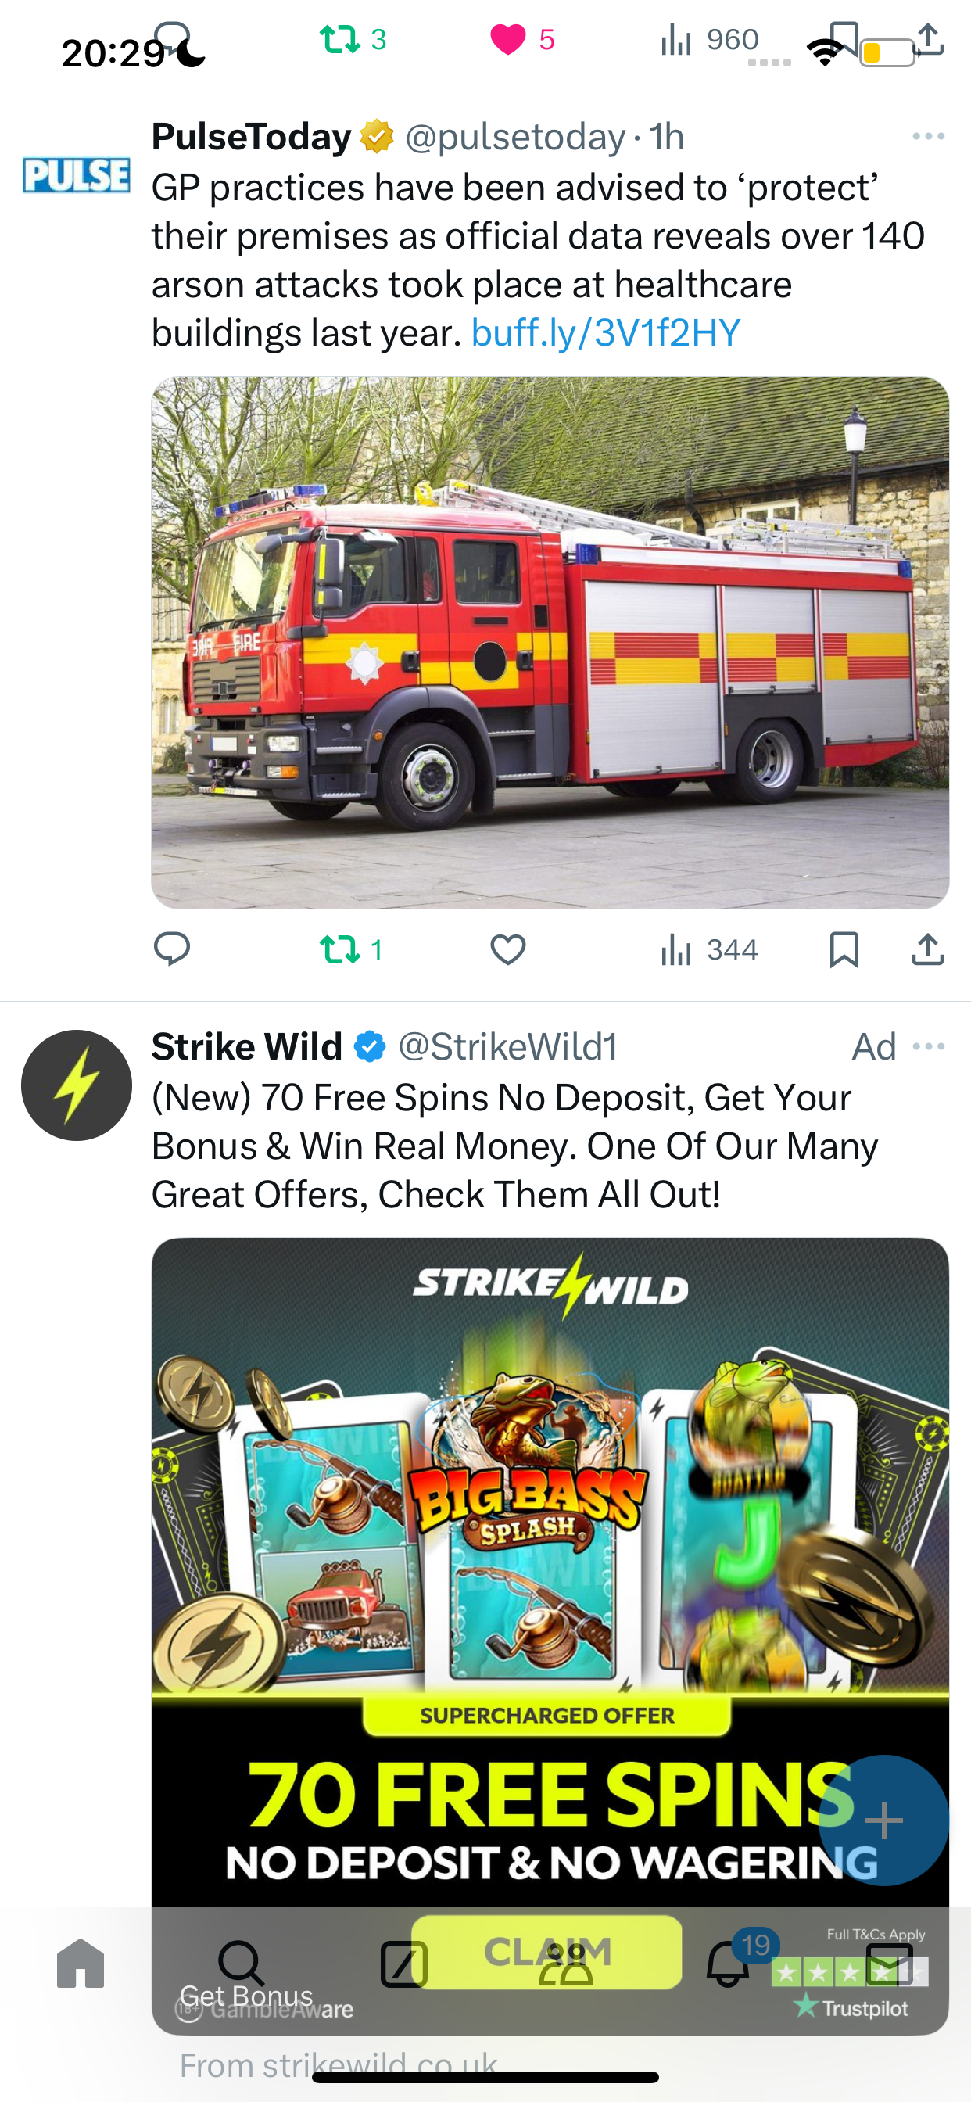Open Notifications with 19 badge
The height and width of the screenshot is (2102, 971).
coord(728,1964)
